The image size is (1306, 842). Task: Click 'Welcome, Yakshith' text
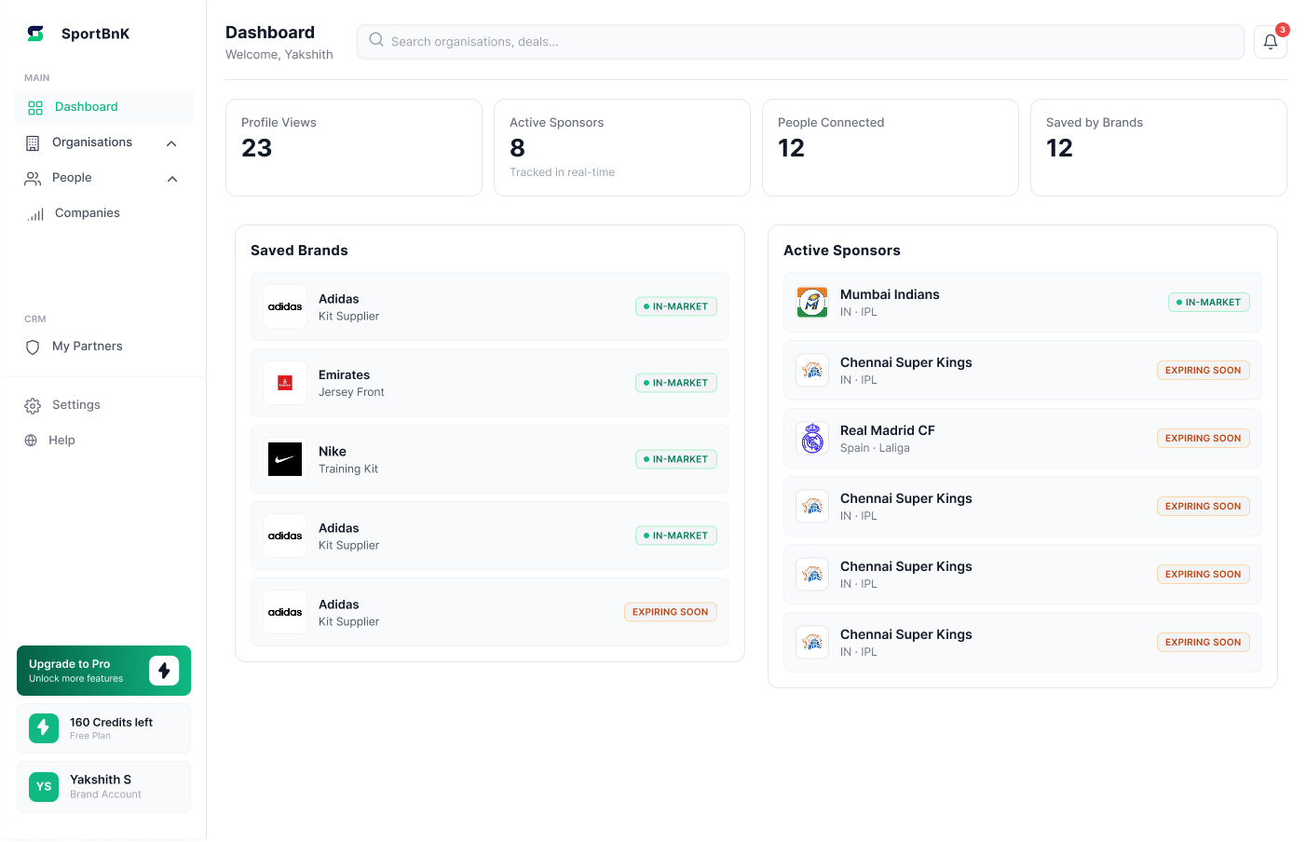pyautogui.click(x=279, y=55)
